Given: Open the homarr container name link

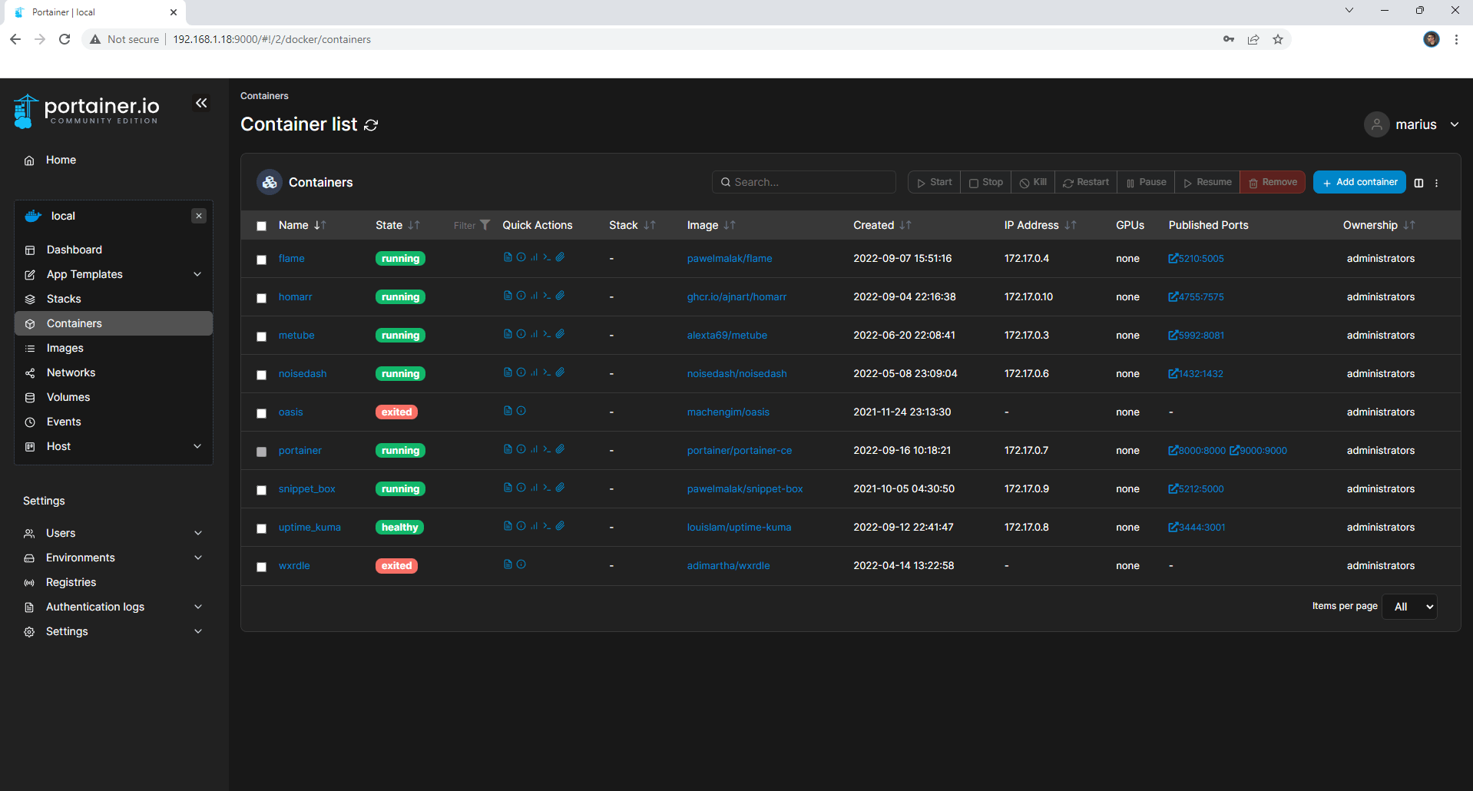Looking at the screenshot, I should (x=295, y=296).
